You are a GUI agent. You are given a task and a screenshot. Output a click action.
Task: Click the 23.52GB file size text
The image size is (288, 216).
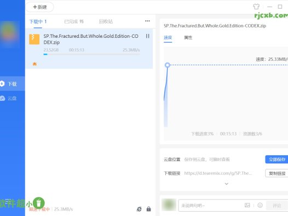pos(51,50)
